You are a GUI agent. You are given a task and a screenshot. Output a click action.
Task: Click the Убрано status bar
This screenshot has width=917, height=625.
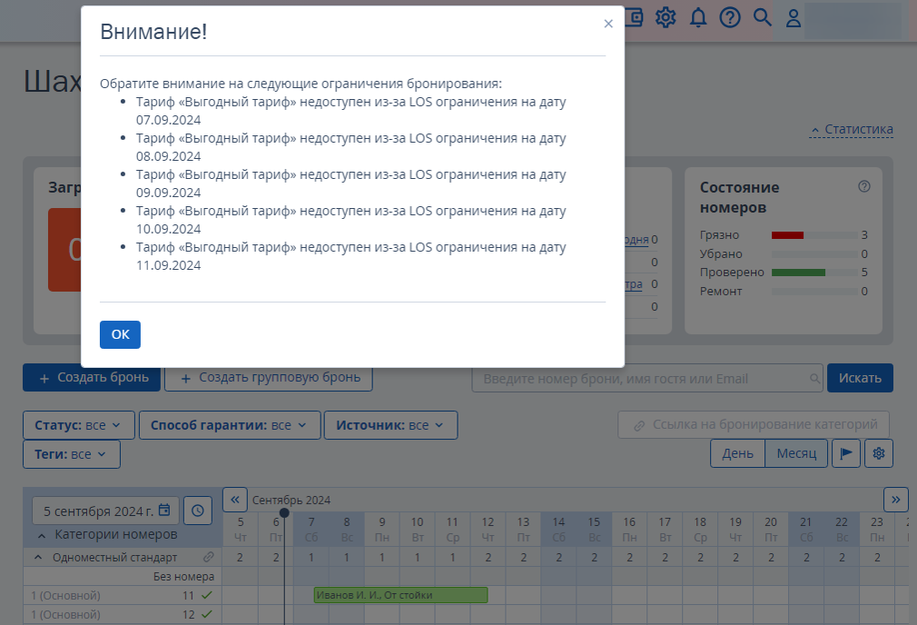(814, 254)
